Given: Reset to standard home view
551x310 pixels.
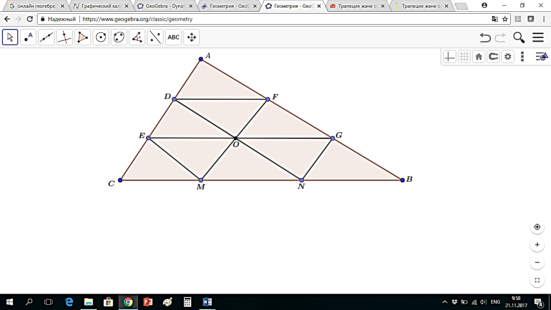Looking at the screenshot, I should (479, 57).
